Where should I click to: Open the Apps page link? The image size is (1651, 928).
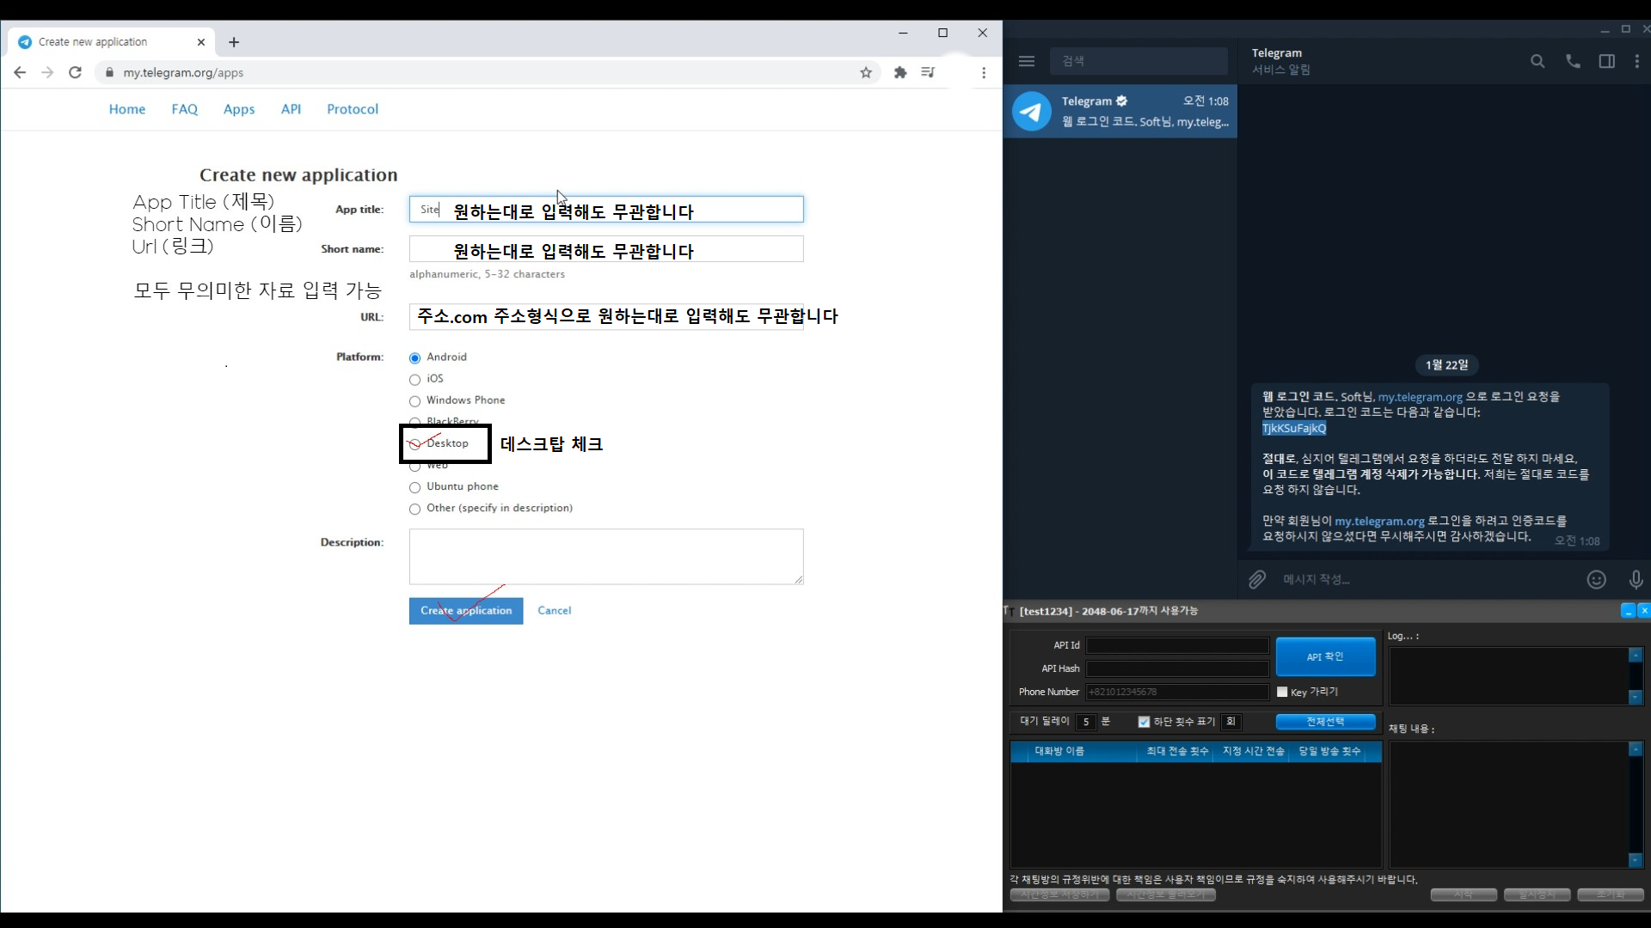(x=239, y=109)
